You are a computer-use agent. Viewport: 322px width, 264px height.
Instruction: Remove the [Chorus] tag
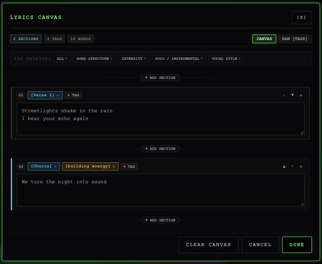55,167
